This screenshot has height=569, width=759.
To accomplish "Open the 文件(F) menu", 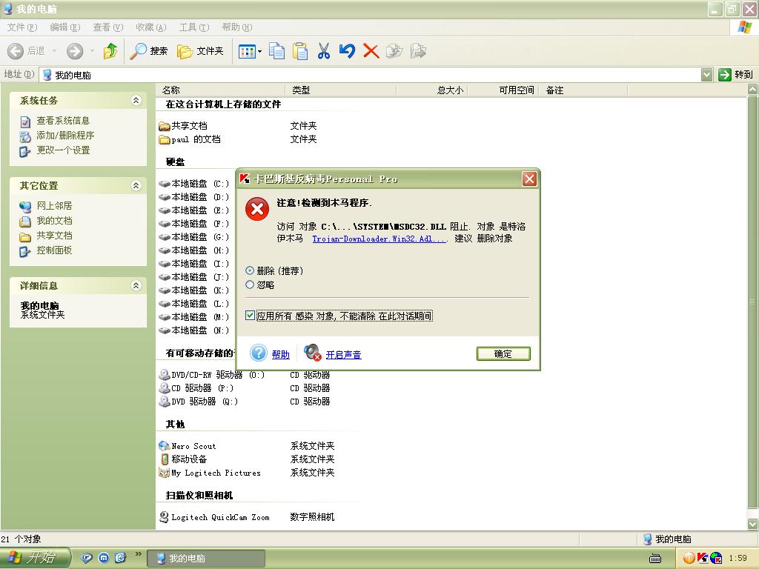I will click(x=21, y=27).
